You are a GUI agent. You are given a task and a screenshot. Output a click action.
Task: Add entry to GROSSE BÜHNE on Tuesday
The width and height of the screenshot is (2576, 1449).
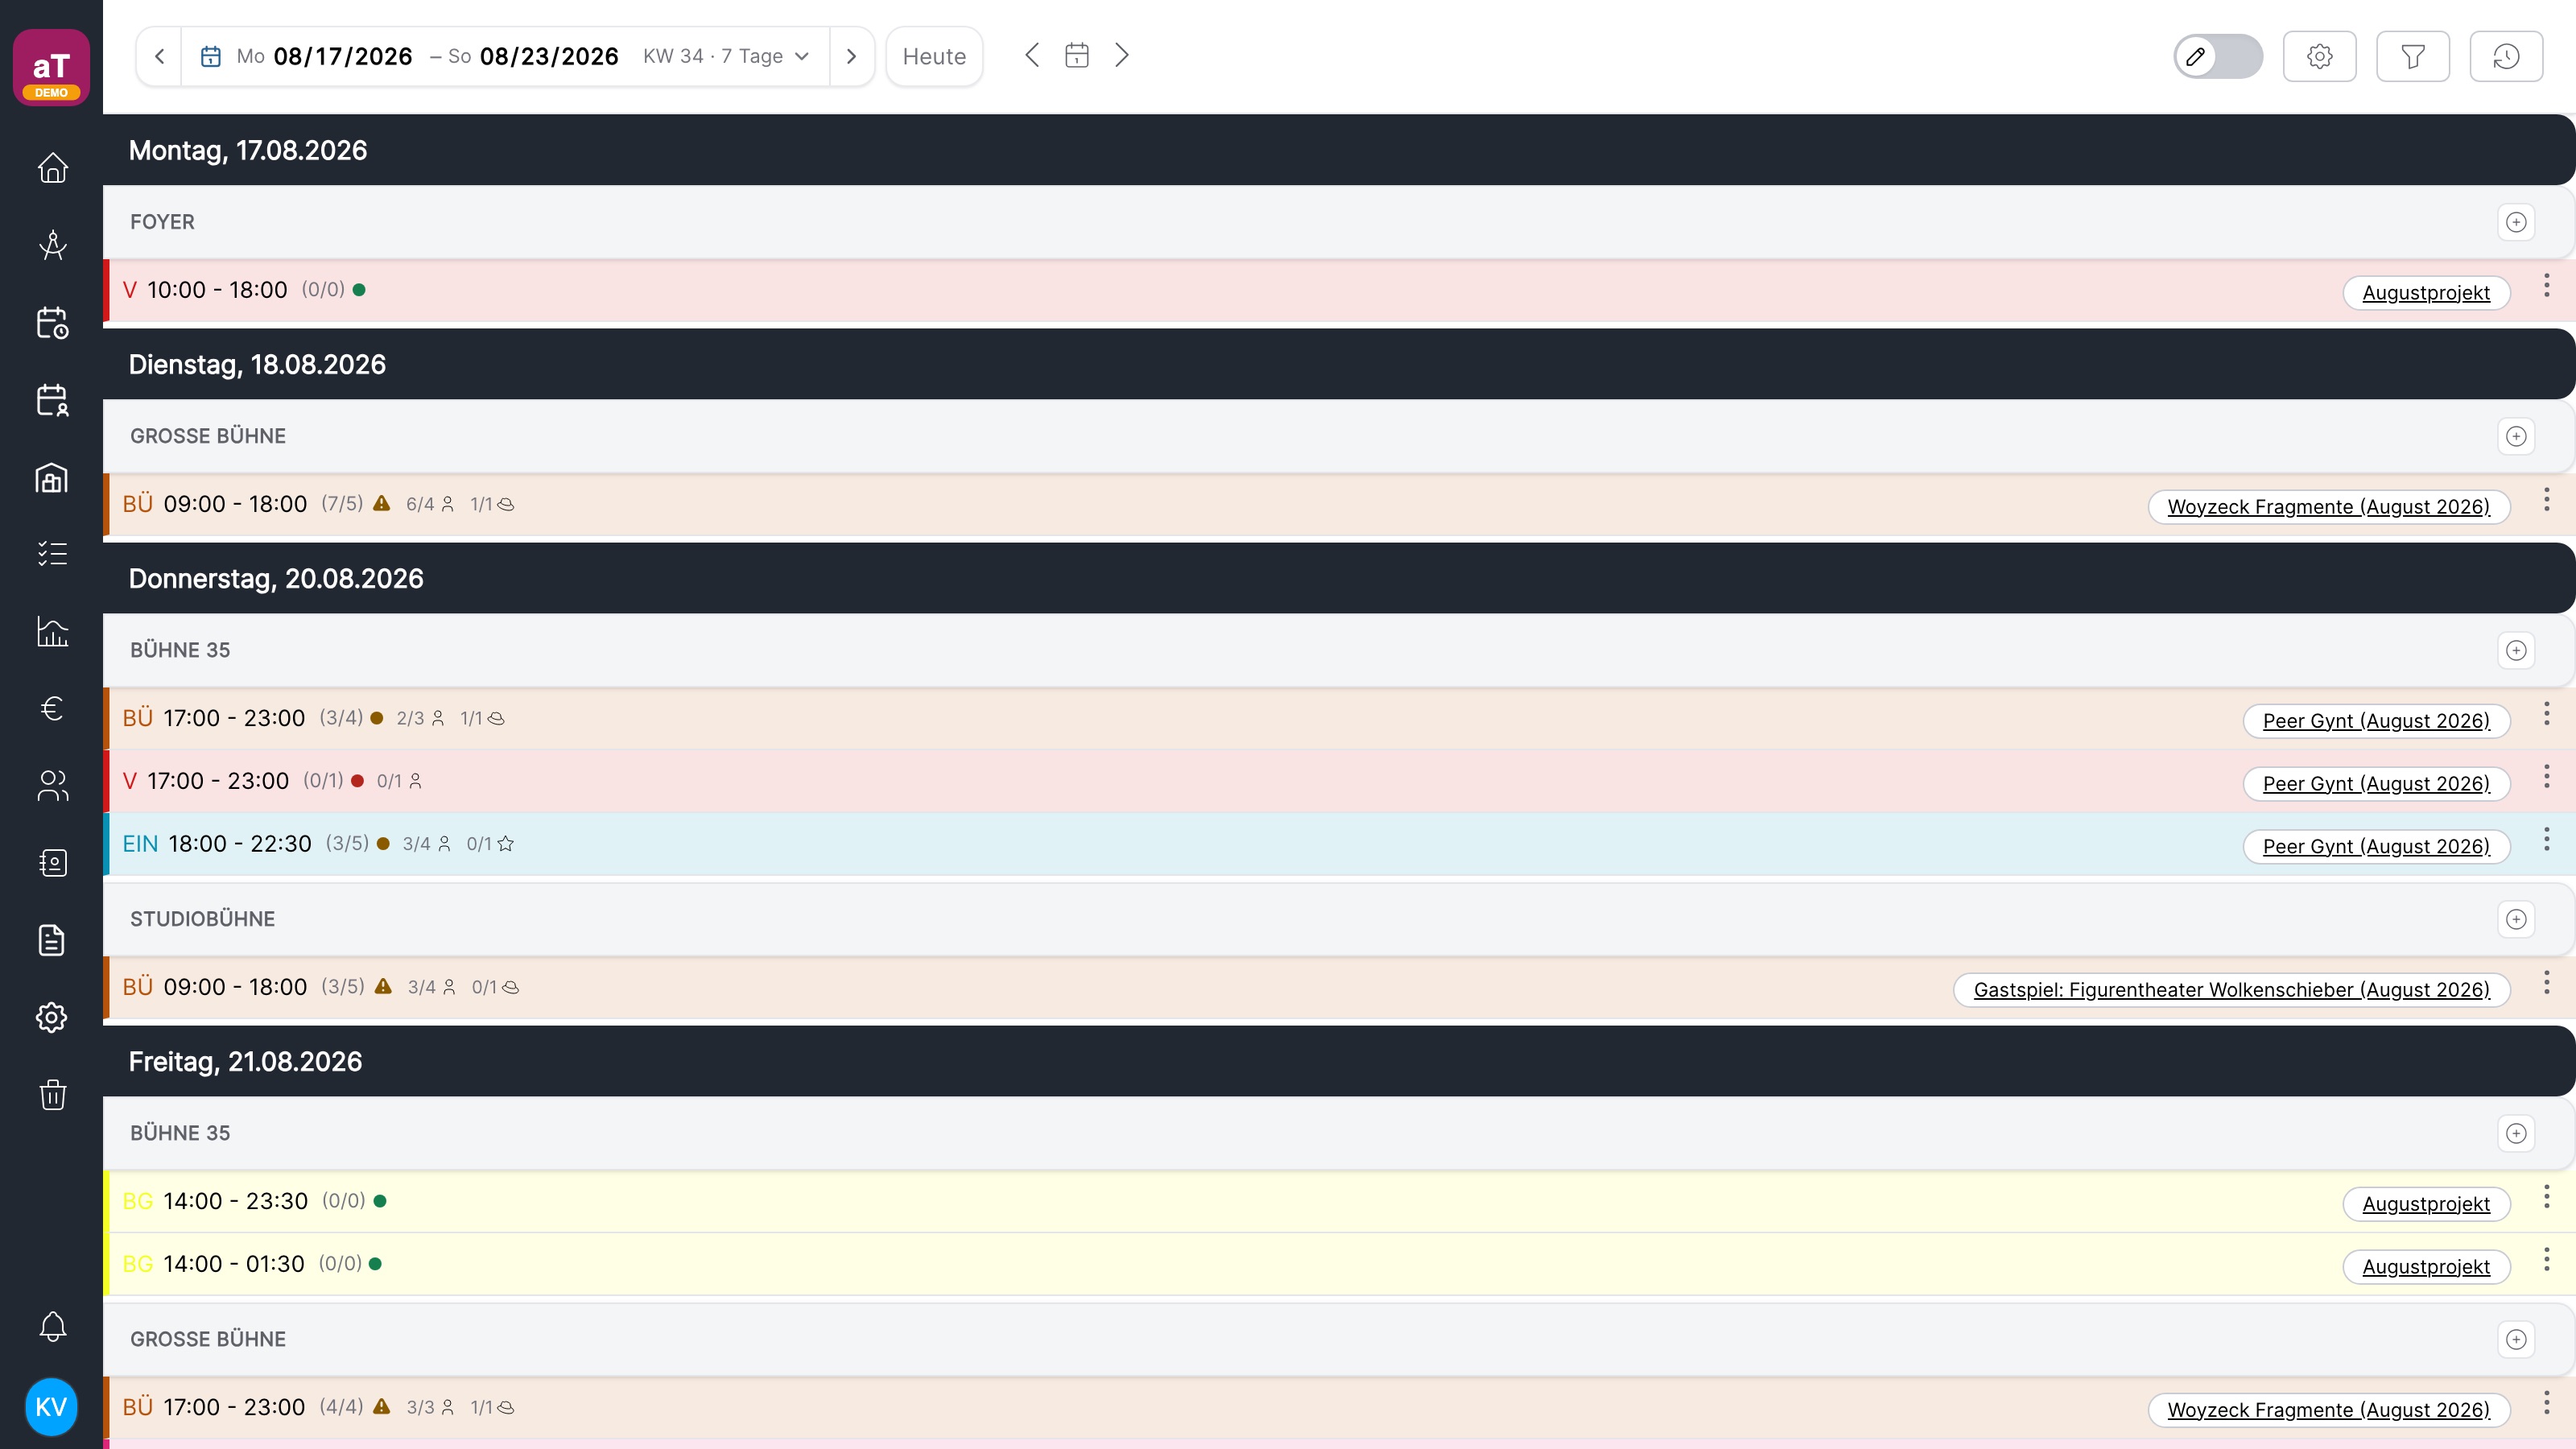(x=2516, y=436)
